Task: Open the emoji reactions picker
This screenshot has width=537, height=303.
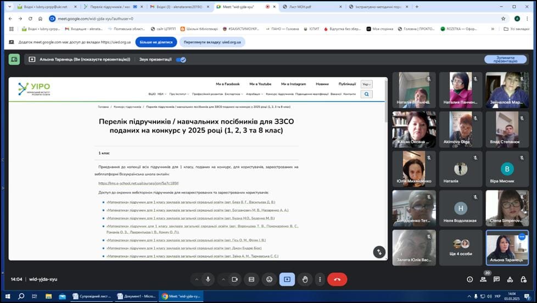Action: [270, 279]
